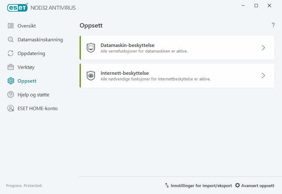Click the Hjelp og støtte question icon
Image resolution: width=282 pixels, height=194 pixels.
pyautogui.click(x=10, y=94)
